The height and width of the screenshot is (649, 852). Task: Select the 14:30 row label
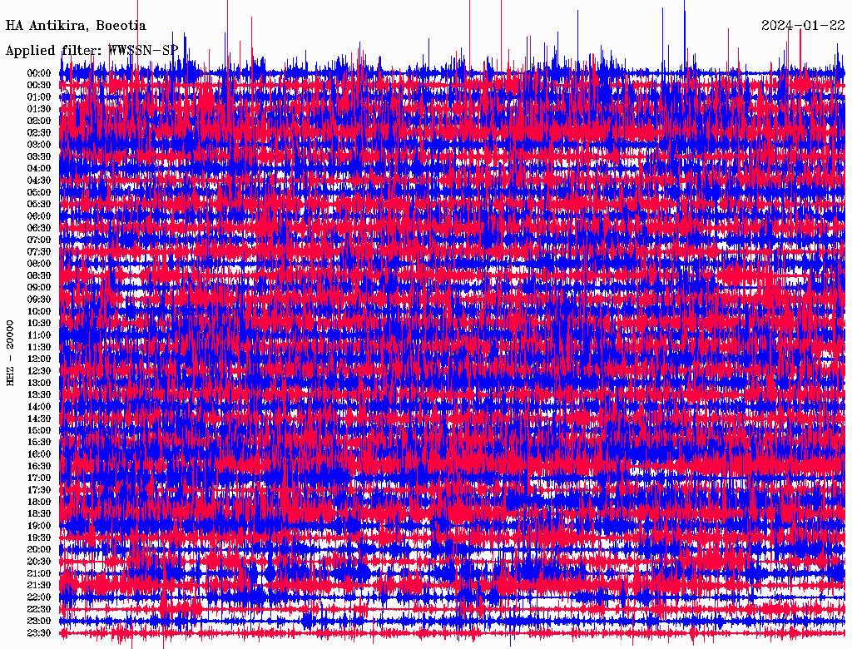[38, 419]
